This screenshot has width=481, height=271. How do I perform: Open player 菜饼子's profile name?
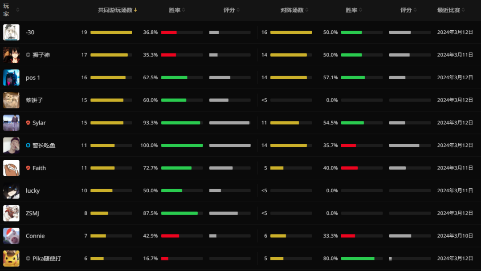coord(34,100)
